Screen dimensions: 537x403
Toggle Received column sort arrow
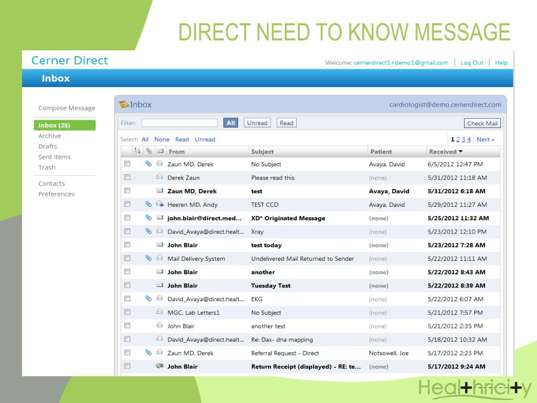point(460,152)
